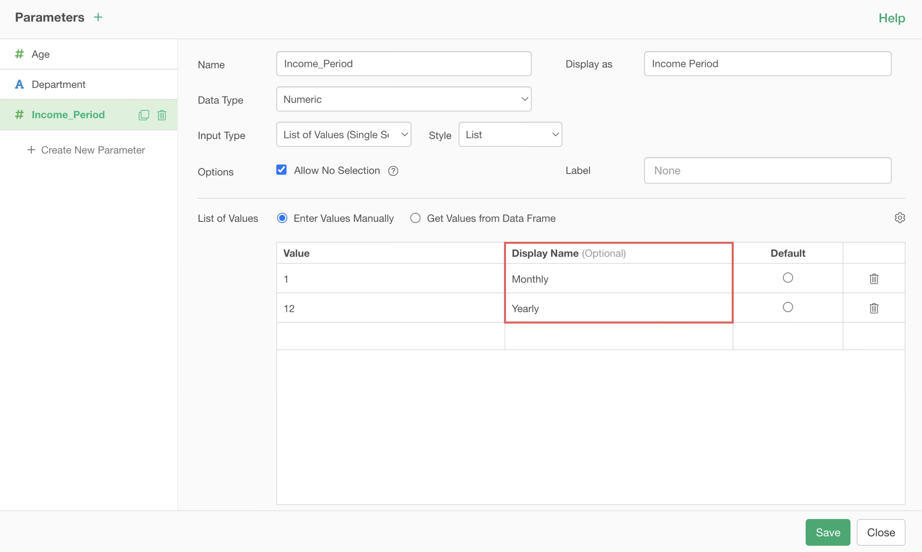The height and width of the screenshot is (552, 922).
Task: Select Enter Values Manually option
Action: click(x=282, y=218)
